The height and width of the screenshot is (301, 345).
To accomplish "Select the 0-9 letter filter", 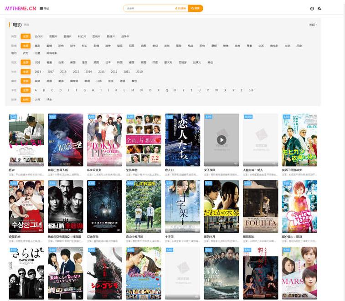I will 251,90.
